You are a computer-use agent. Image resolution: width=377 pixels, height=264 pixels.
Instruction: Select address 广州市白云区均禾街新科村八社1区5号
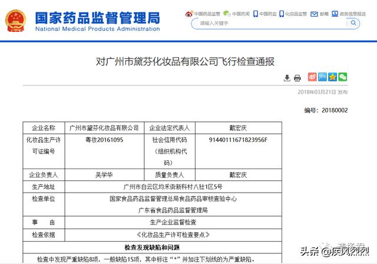[x=173, y=187]
